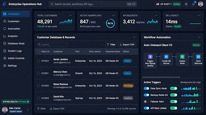Click the bottom Export CSV link
Screen dimensions: 206x115
click(x=57, y=109)
